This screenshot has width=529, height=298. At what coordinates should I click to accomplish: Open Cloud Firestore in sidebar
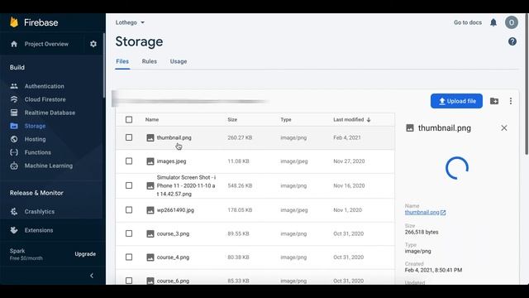tap(45, 99)
